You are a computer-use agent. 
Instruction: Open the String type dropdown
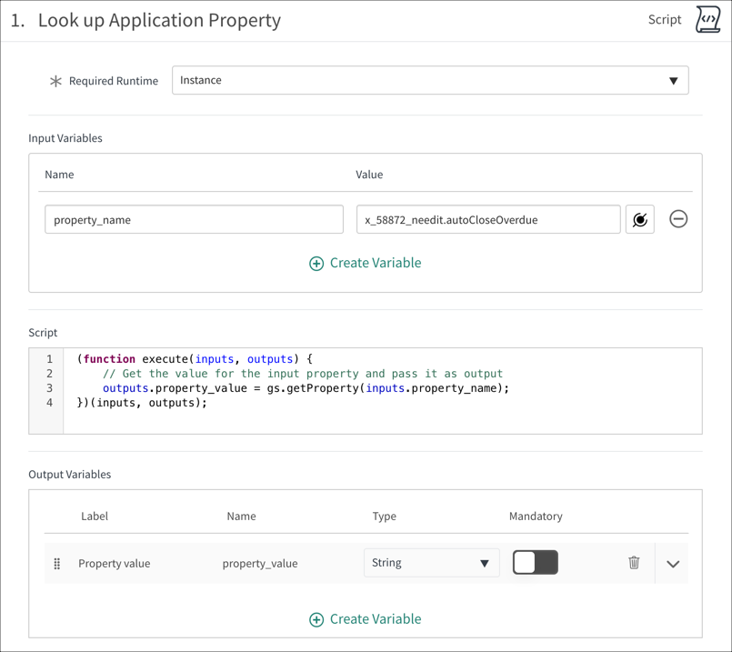431,563
